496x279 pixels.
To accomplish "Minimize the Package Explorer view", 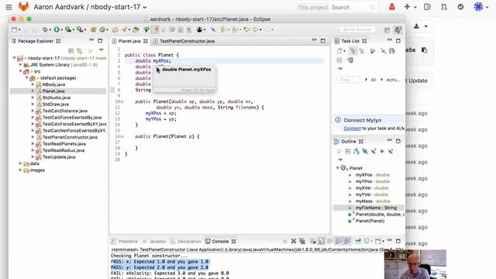I will pos(91,40).
